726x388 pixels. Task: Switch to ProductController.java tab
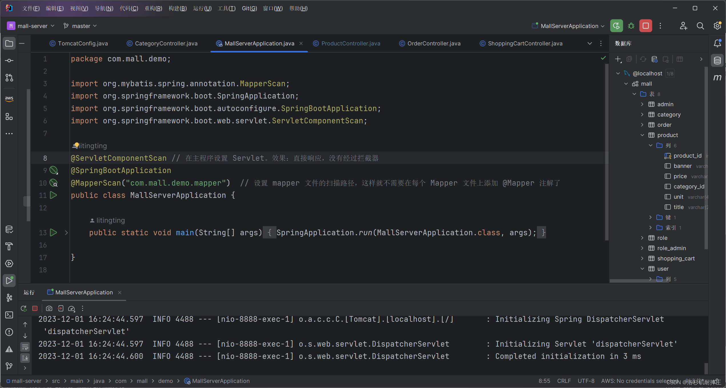pyautogui.click(x=347, y=43)
